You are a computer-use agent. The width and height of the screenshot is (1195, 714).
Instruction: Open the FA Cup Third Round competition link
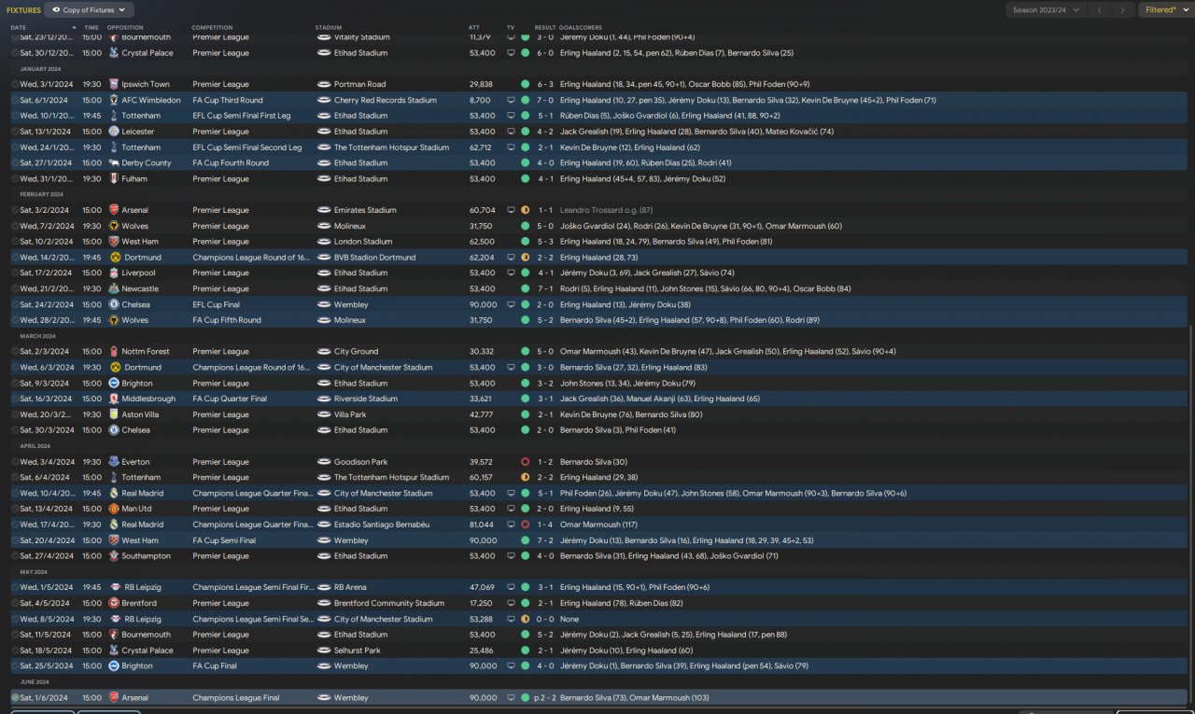click(x=228, y=100)
